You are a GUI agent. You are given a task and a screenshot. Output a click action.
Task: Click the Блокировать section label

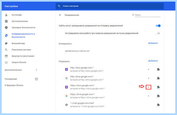click(x=65, y=44)
